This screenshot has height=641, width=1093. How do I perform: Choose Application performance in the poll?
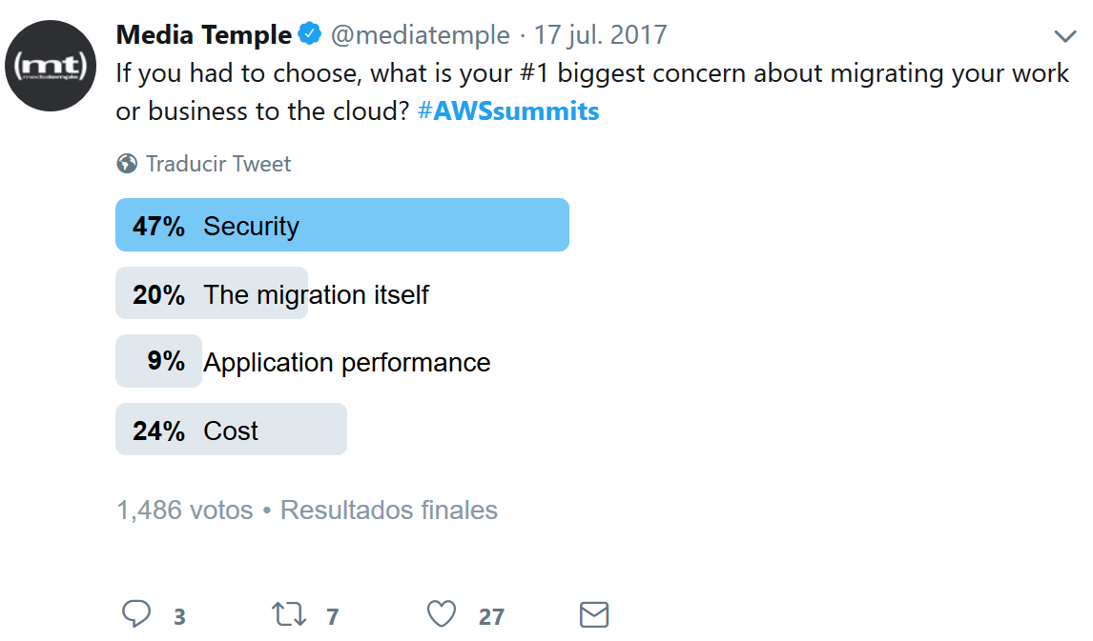pyautogui.click(x=286, y=361)
